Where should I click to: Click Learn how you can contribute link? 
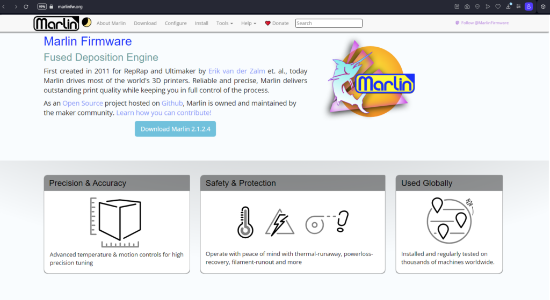coord(164,113)
